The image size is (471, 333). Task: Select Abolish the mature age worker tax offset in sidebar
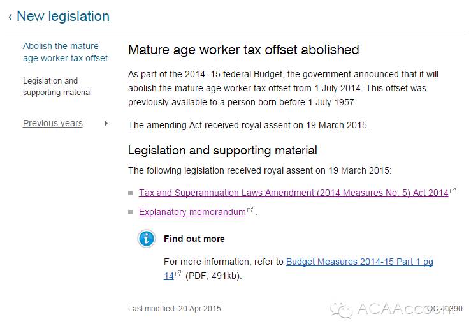(65, 52)
